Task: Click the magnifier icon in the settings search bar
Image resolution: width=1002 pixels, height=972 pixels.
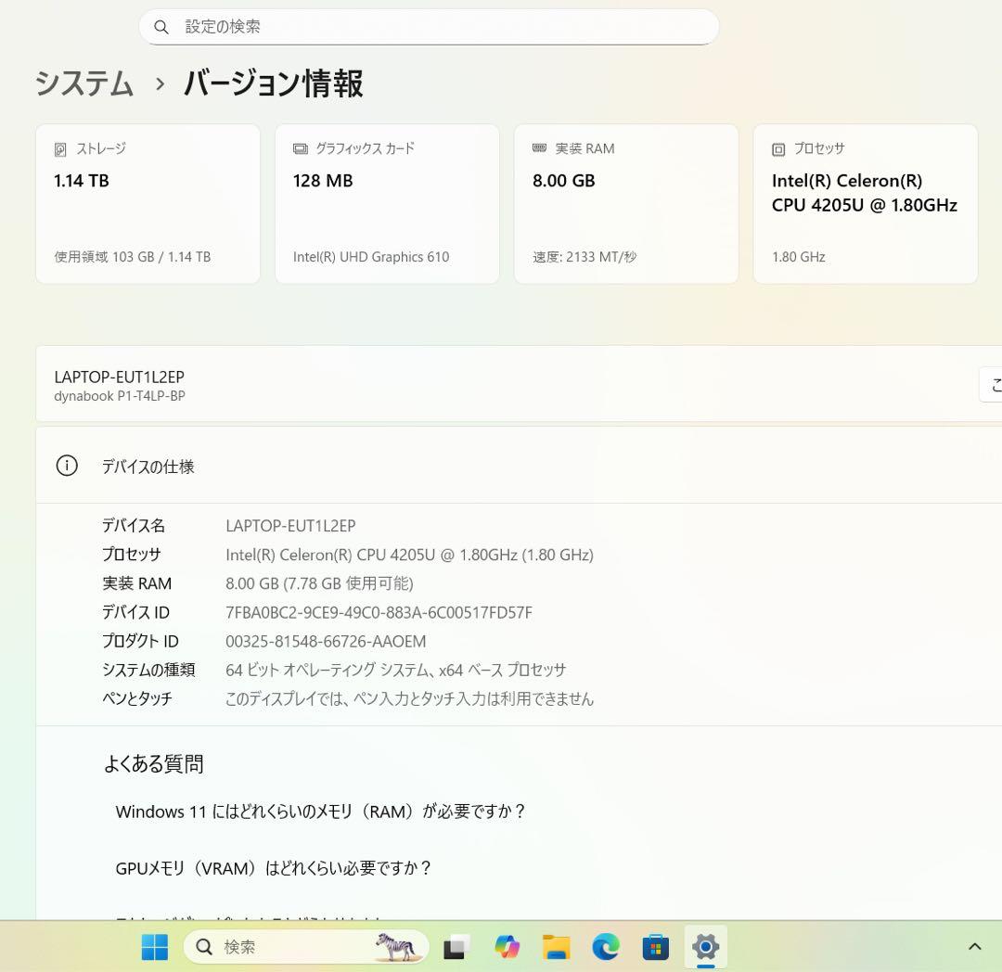Action: click(161, 27)
